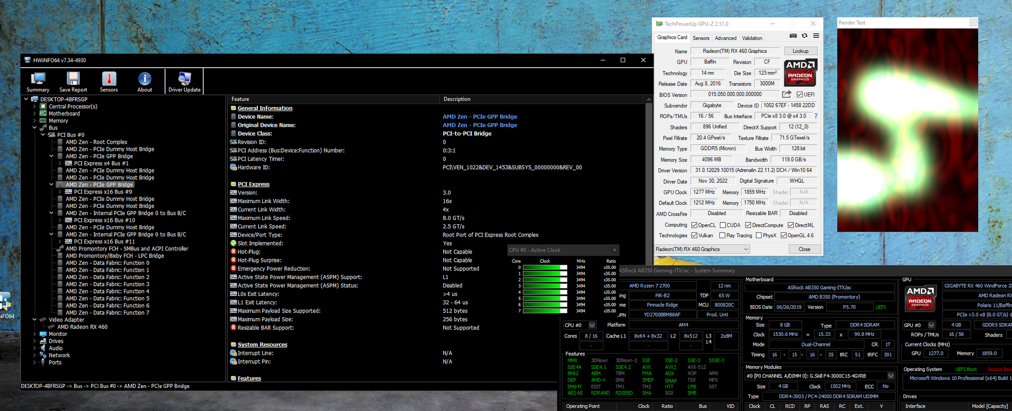Screen dimensions: 1012x411
Task: Switch to GPU-Z Validation tab
Action: tap(752, 38)
